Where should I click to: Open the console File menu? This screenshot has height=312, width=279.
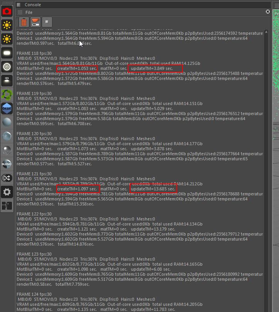click(x=29, y=12)
